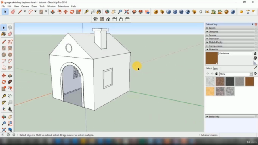Open the Extensions menu
Screen dimensions: 258x145
pyautogui.click(x=63, y=6)
